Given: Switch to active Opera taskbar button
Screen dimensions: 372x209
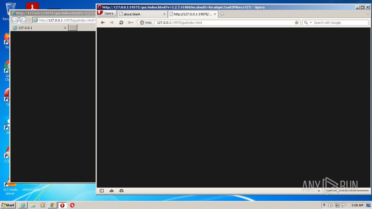Looking at the screenshot, I should [62, 205].
